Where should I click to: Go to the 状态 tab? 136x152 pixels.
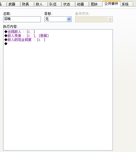pos(68,4)
